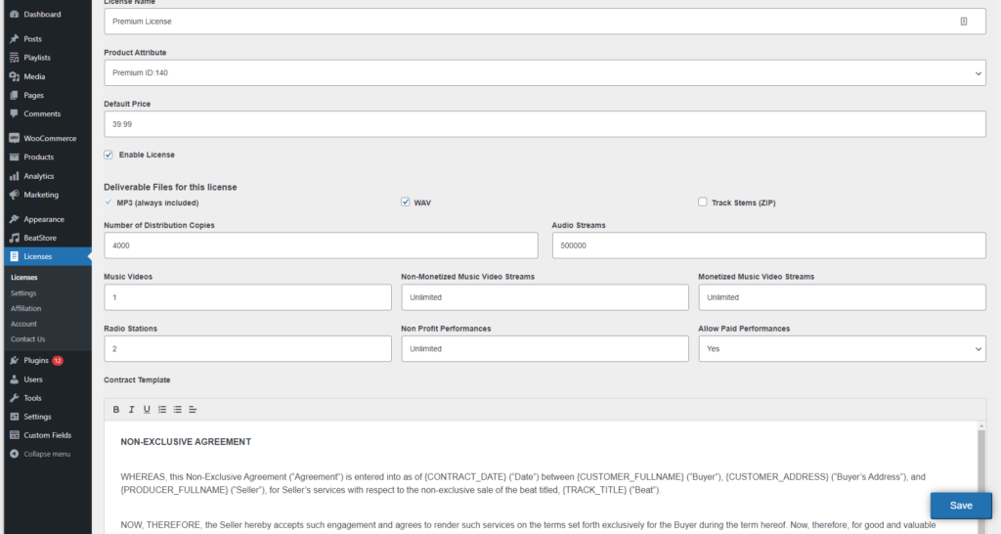Click the icon inside License Name field
Screen dimensions: 1001x534
(964, 21)
